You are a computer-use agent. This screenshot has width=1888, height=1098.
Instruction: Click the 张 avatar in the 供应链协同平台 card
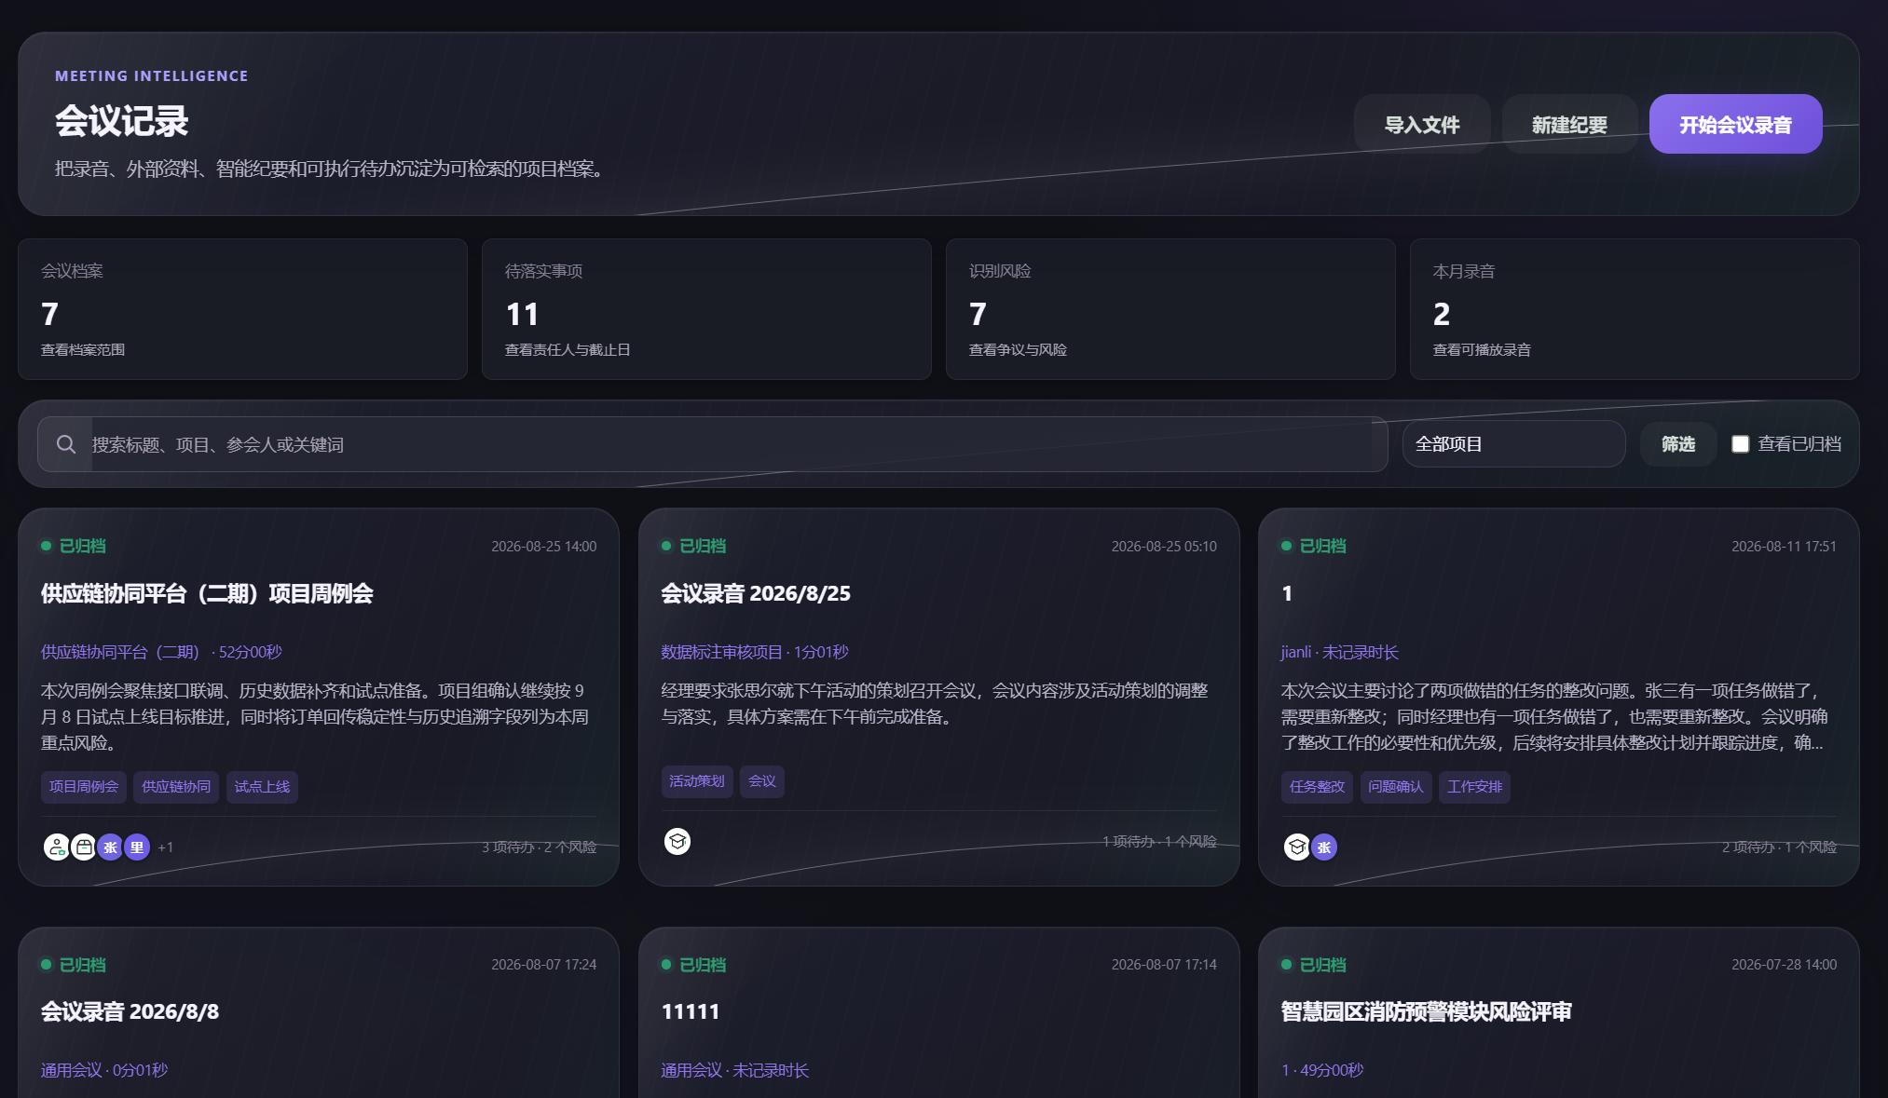pyautogui.click(x=110, y=847)
